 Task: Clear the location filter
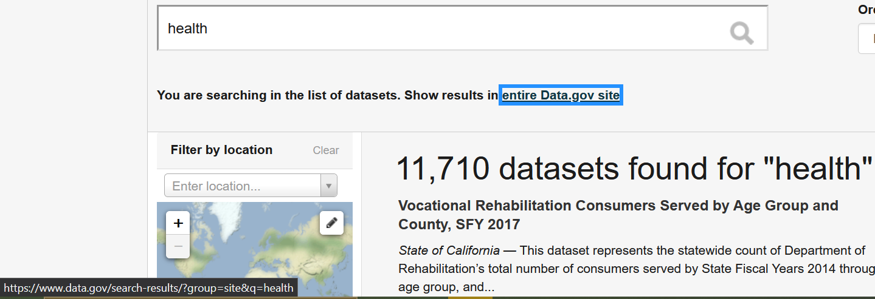(x=326, y=150)
